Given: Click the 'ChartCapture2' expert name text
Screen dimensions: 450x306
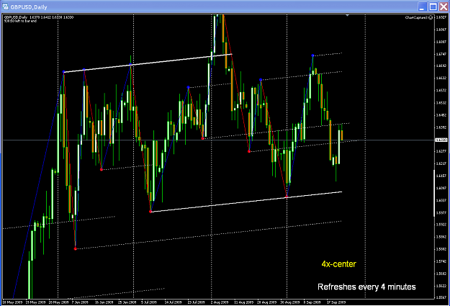Looking at the screenshot, I should 416,17.
